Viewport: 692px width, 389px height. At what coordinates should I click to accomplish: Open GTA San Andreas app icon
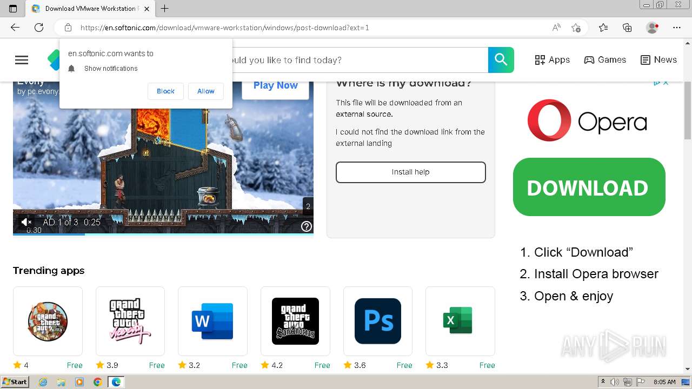(295, 321)
